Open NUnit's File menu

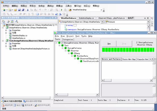point(57,36)
